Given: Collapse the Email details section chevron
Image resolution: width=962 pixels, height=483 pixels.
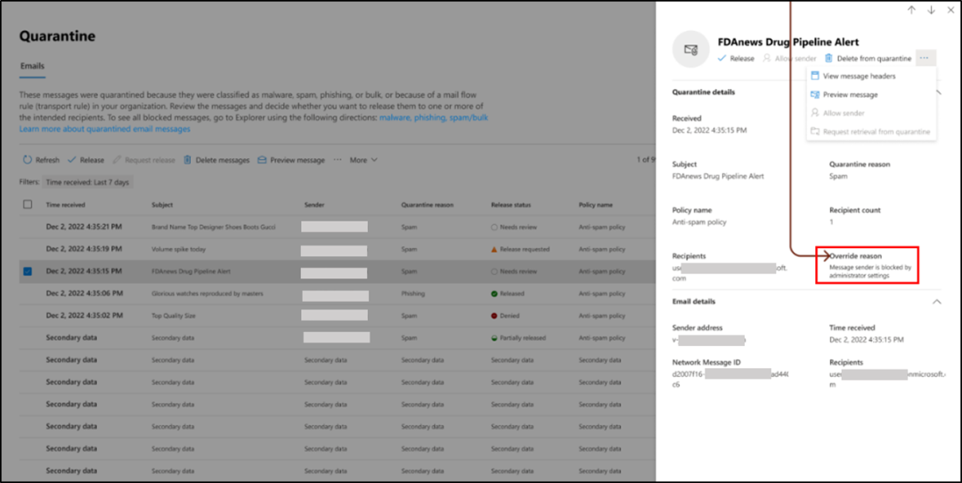Looking at the screenshot, I should (937, 302).
